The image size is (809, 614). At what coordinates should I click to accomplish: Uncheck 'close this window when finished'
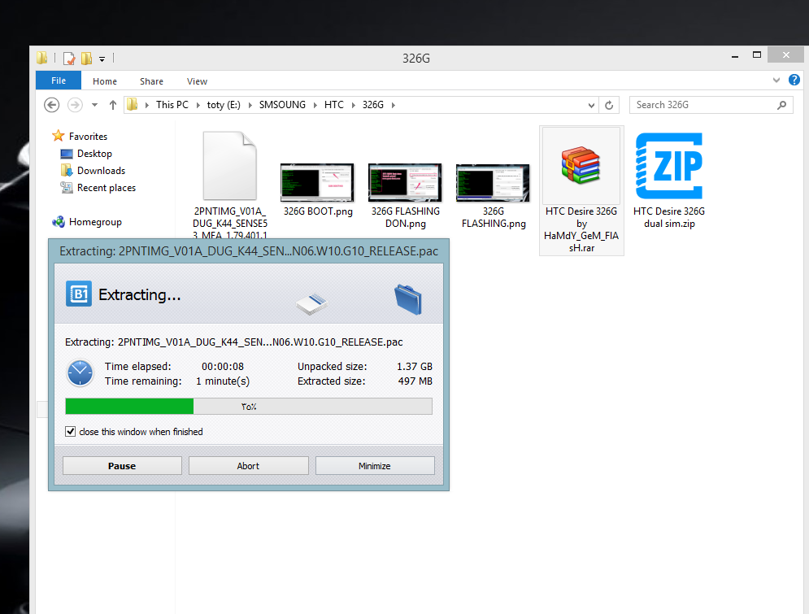(x=71, y=431)
